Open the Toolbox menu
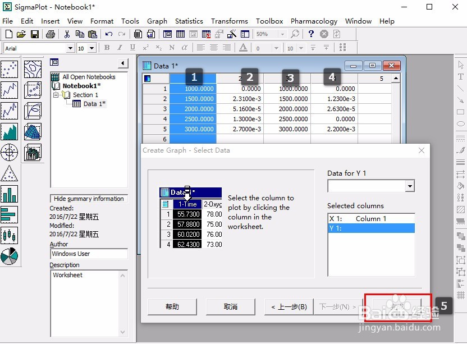This screenshot has height=344, width=467. tap(269, 21)
